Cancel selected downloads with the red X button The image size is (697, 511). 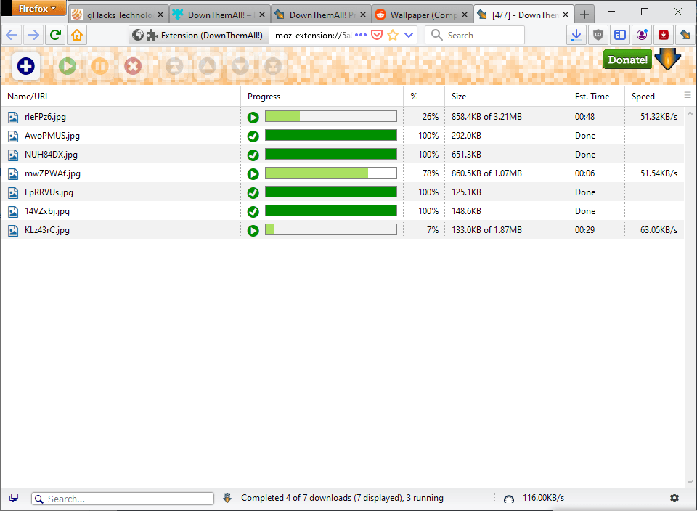[x=132, y=66]
